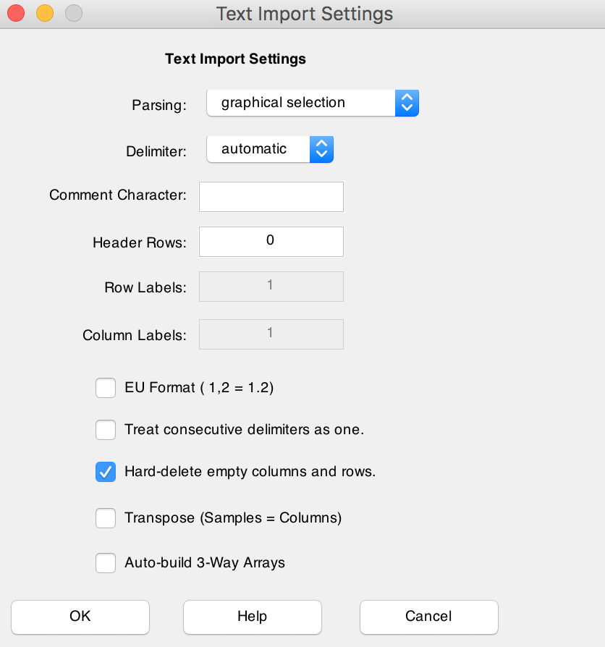Minimize the dialog using the yellow button

tap(45, 13)
